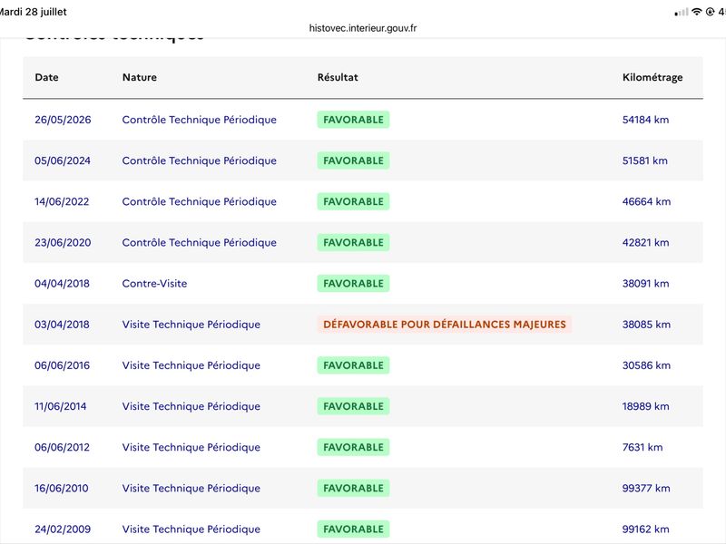Select the 42821 km mileage value
726x544 pixels.
tap(645, 242)
